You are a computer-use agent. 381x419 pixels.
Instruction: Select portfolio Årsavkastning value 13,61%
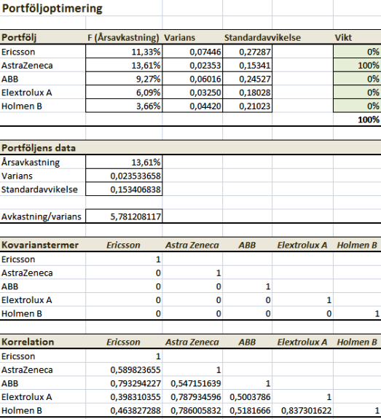coord(124,162)
